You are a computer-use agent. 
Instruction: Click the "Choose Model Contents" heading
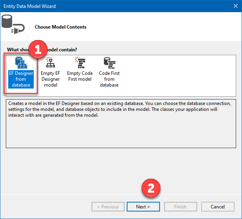pos(60,27)
